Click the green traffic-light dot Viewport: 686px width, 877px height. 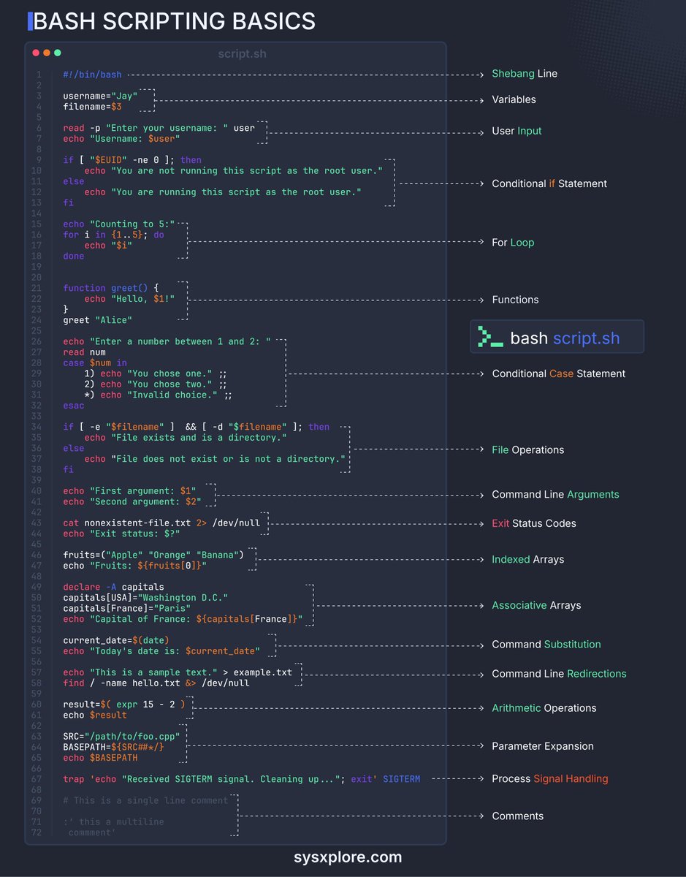point(57,53)
